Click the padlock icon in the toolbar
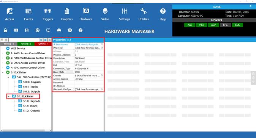Screen dimensions: 256x138 tap(5, 30)
